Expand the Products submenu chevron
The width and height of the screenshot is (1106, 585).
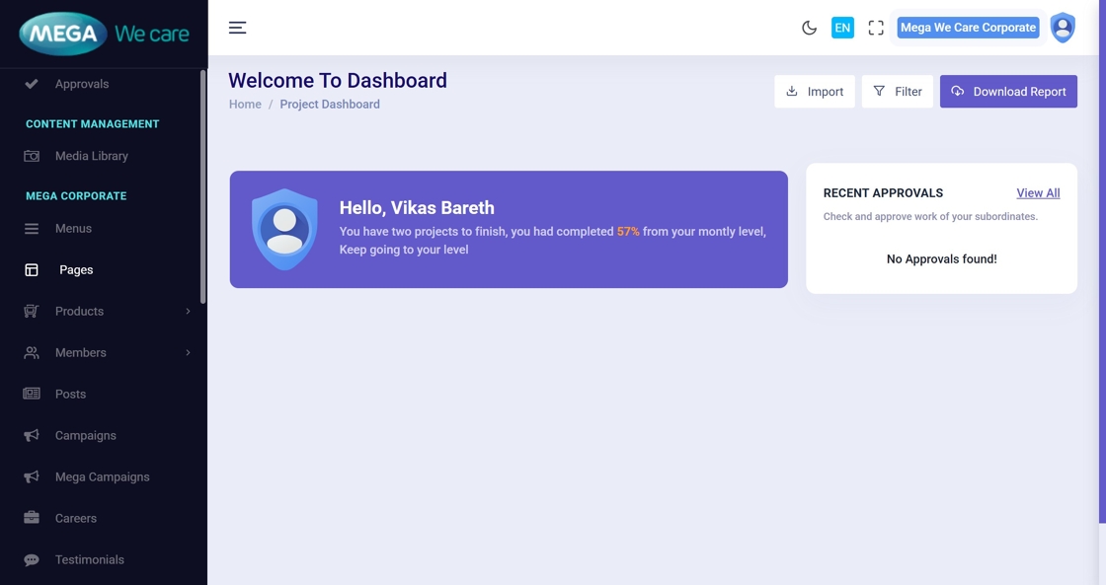188,311
